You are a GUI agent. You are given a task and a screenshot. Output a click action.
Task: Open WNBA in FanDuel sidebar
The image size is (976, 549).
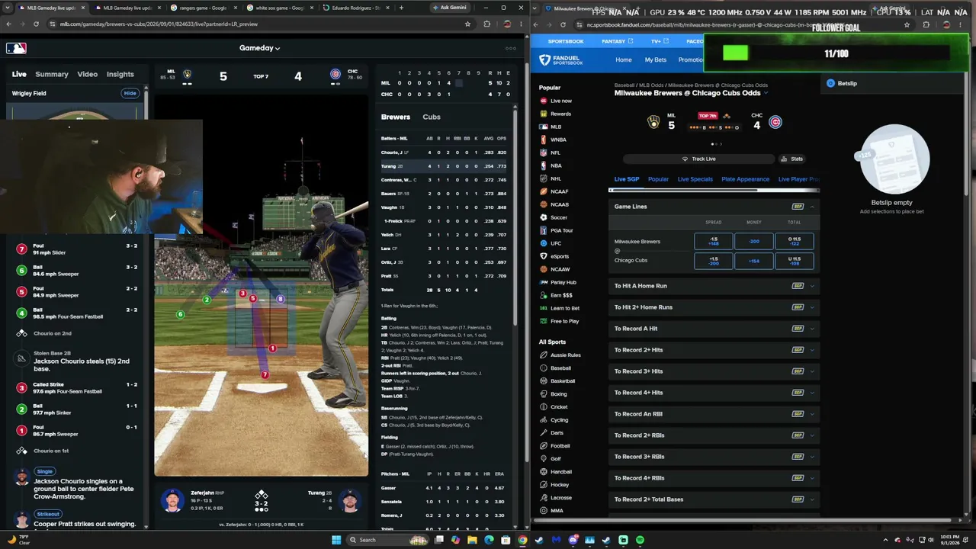[x=558, y=140]
